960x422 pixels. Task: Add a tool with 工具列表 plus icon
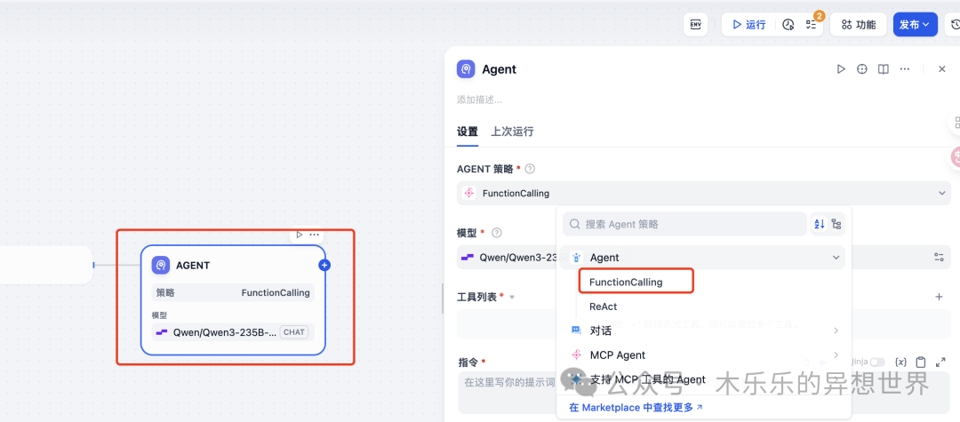(x=940, y=297)
